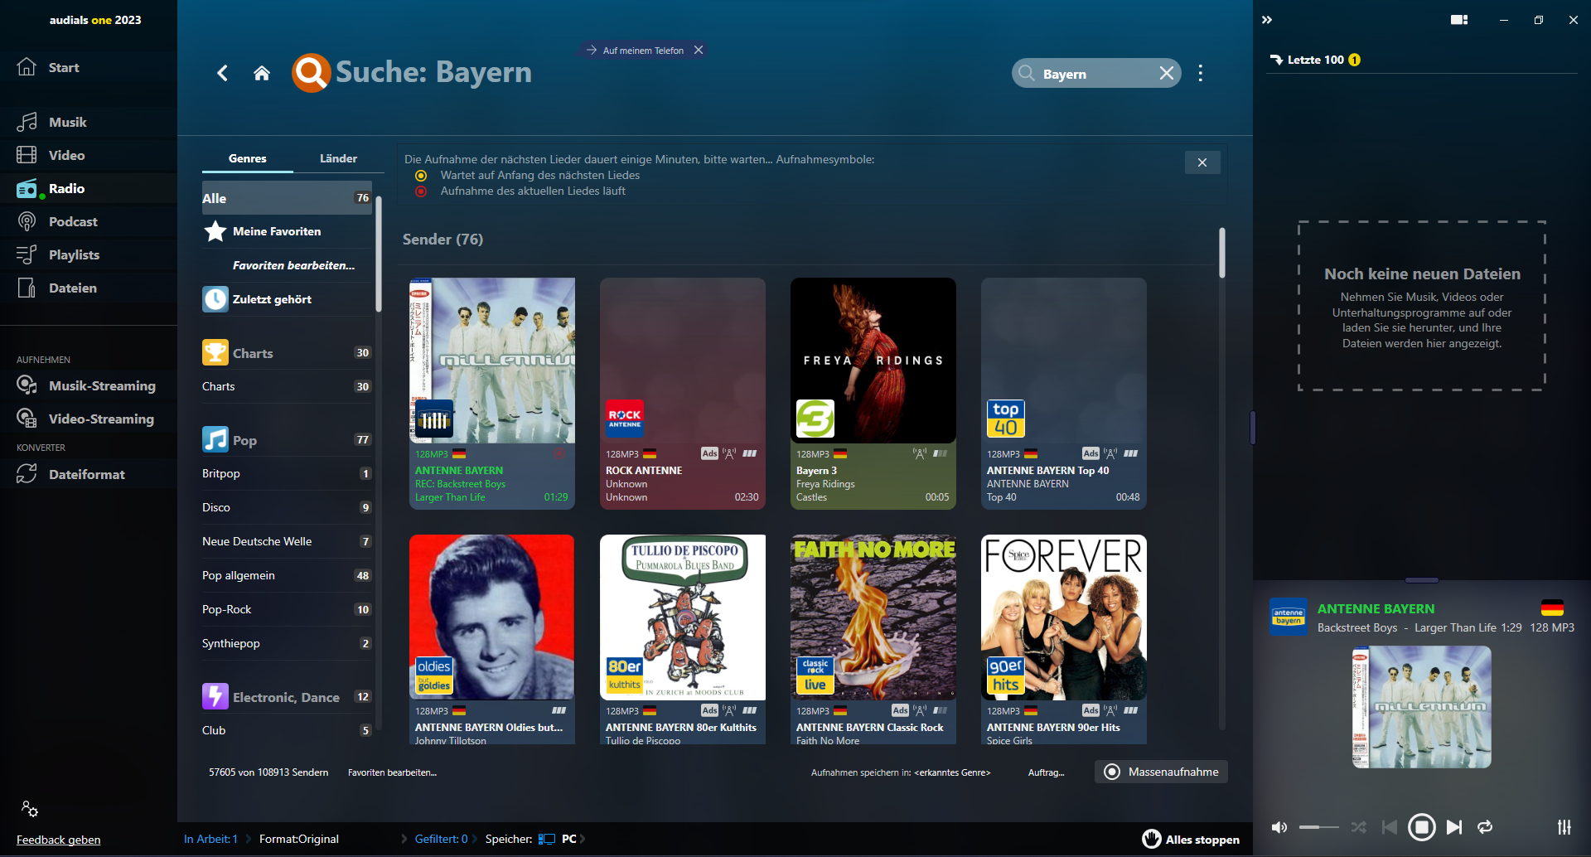Play the ANTENNE BAYERN station card
This screenshot has height=857, width=1591.
coord(492,394)
